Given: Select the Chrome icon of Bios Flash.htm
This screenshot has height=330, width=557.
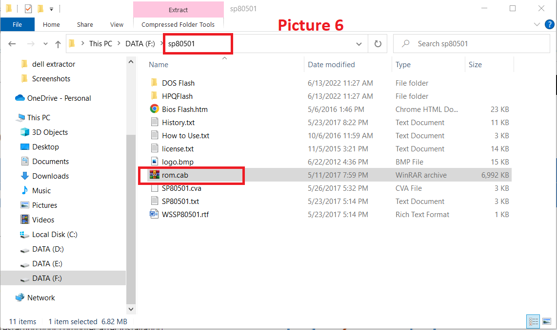Looking at the screenshot, I should click(154, 109).
